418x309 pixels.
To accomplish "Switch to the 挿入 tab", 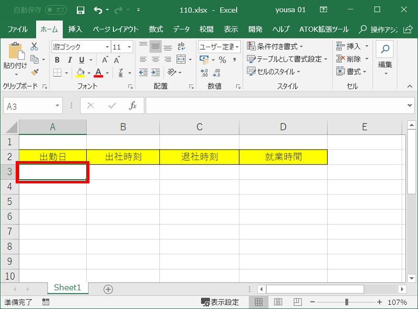I will [x=75, y=29].
